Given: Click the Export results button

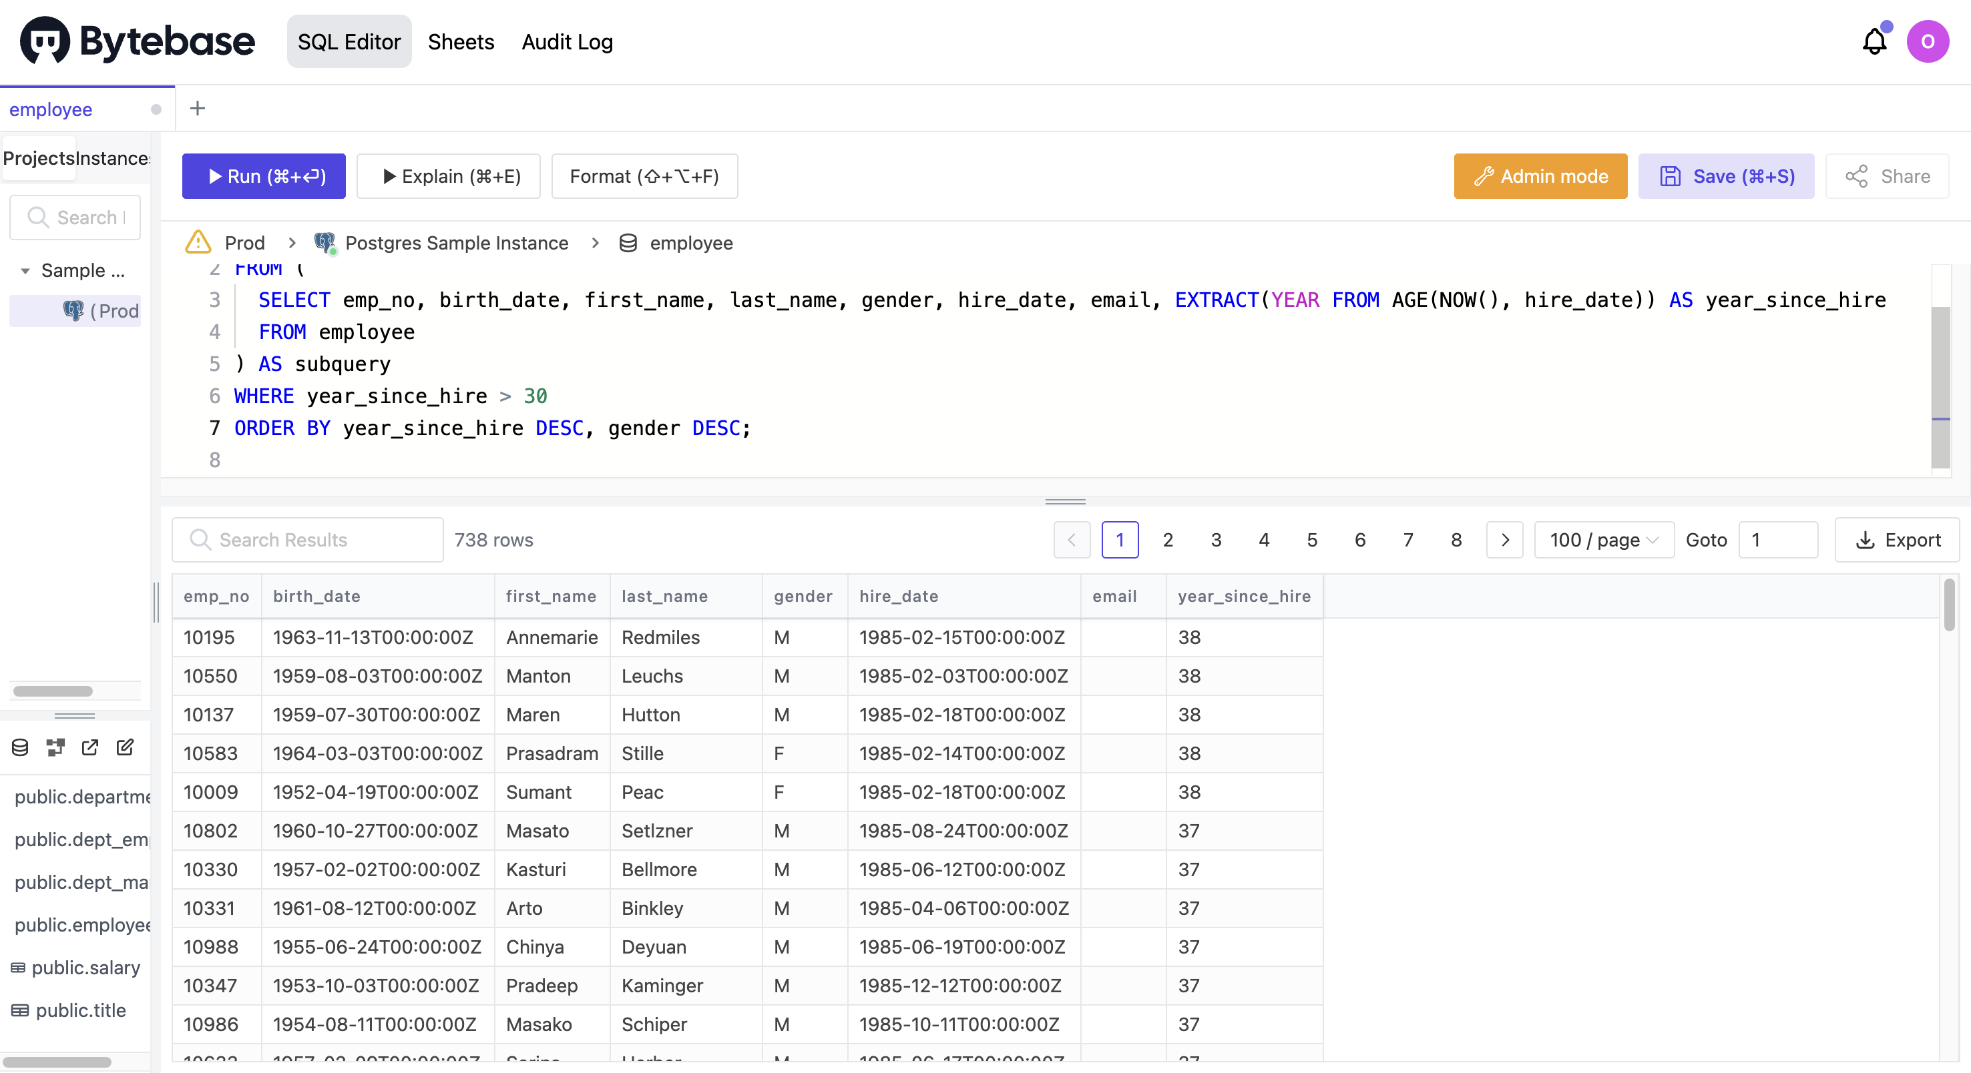Looking at the screenshot, I should click(x=1898, y=539).
